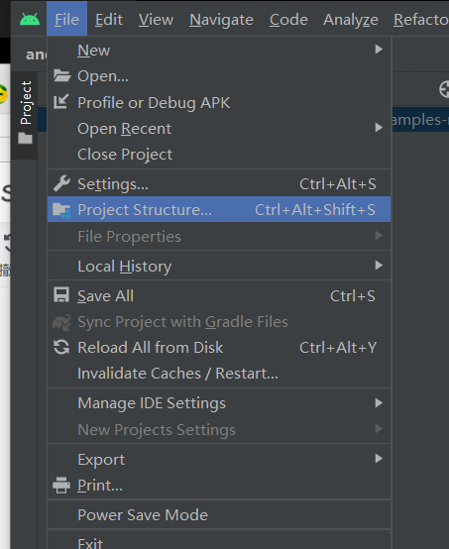Click the Profile or Debug APK arrow icon
Screen dimensions: 449x549
pyautogui.click(x=61, y=102)
